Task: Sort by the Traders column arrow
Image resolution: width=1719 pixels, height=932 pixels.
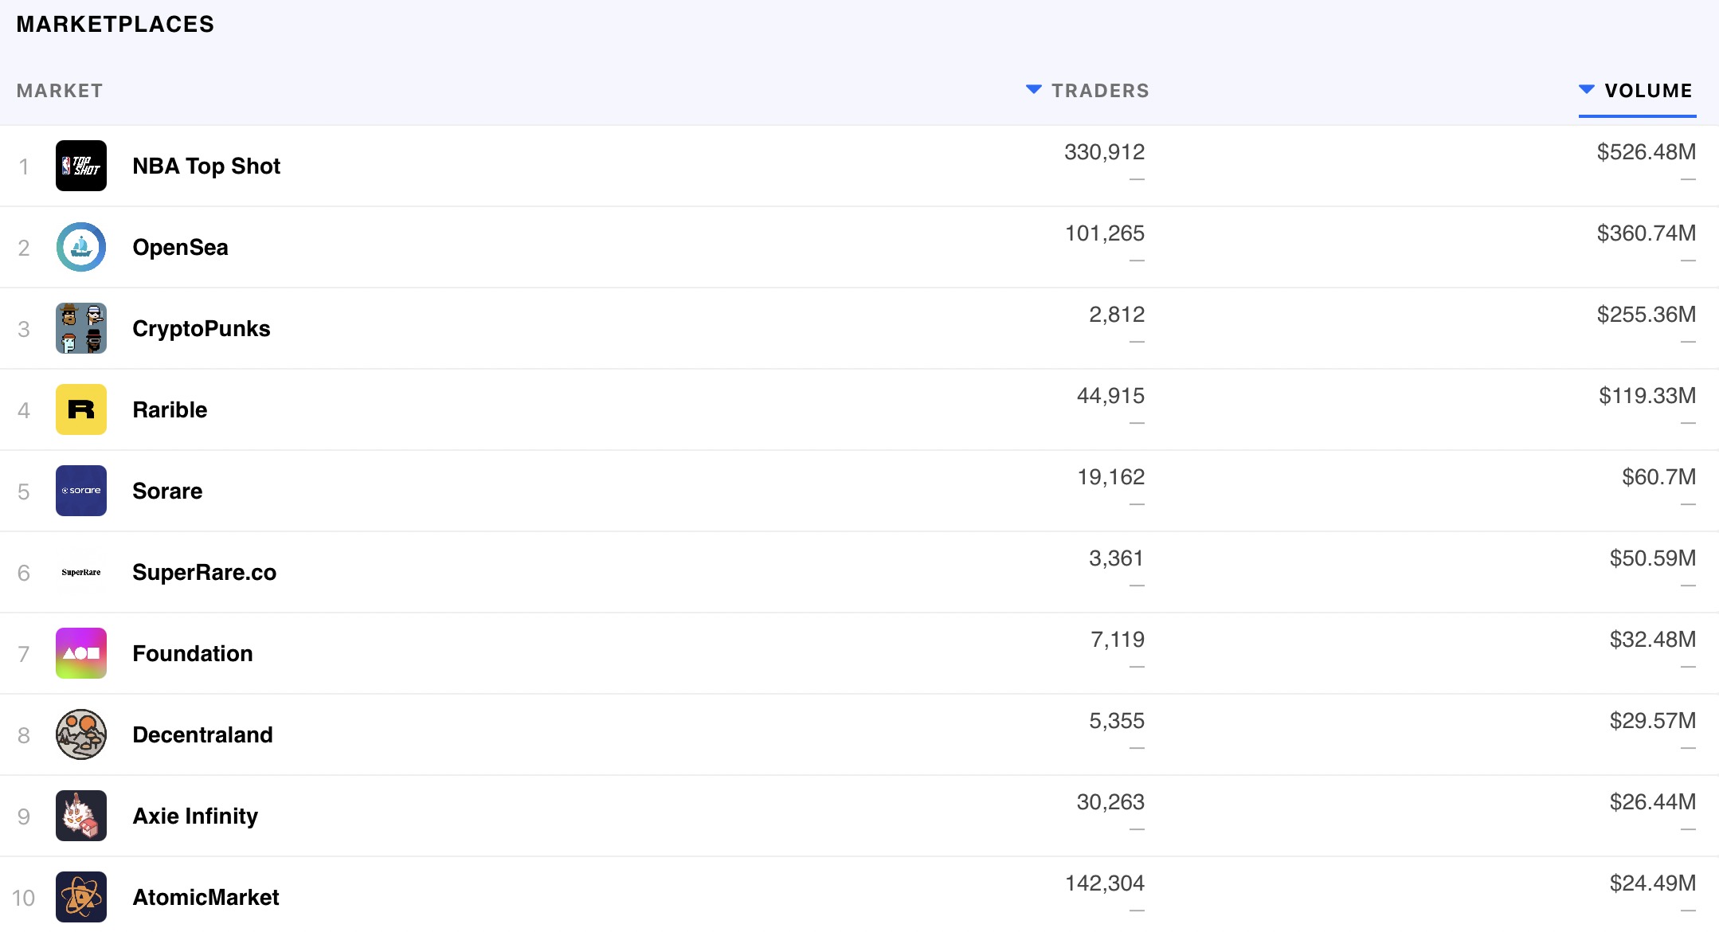Action: [1033, 89]
